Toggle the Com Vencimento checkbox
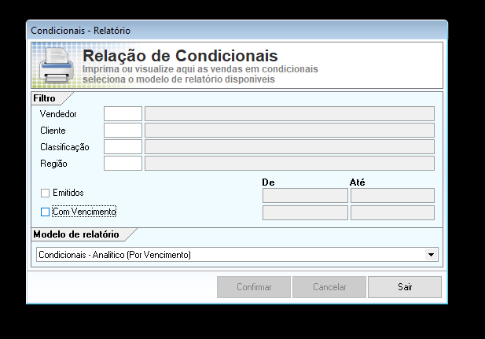Image resolution: width=485 pixels, height=339 pixels. (x=45, y=212)
